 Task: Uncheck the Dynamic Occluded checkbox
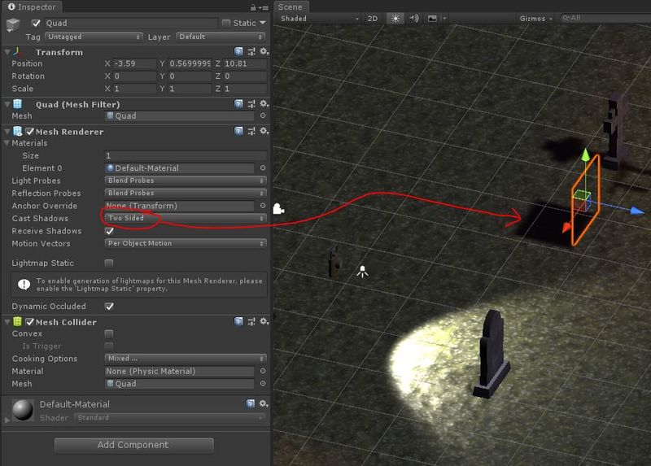(109, 307)
